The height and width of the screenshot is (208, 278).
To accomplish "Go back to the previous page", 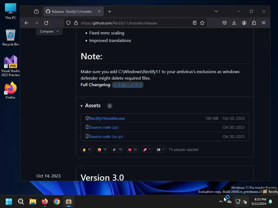I will (27, 23).
